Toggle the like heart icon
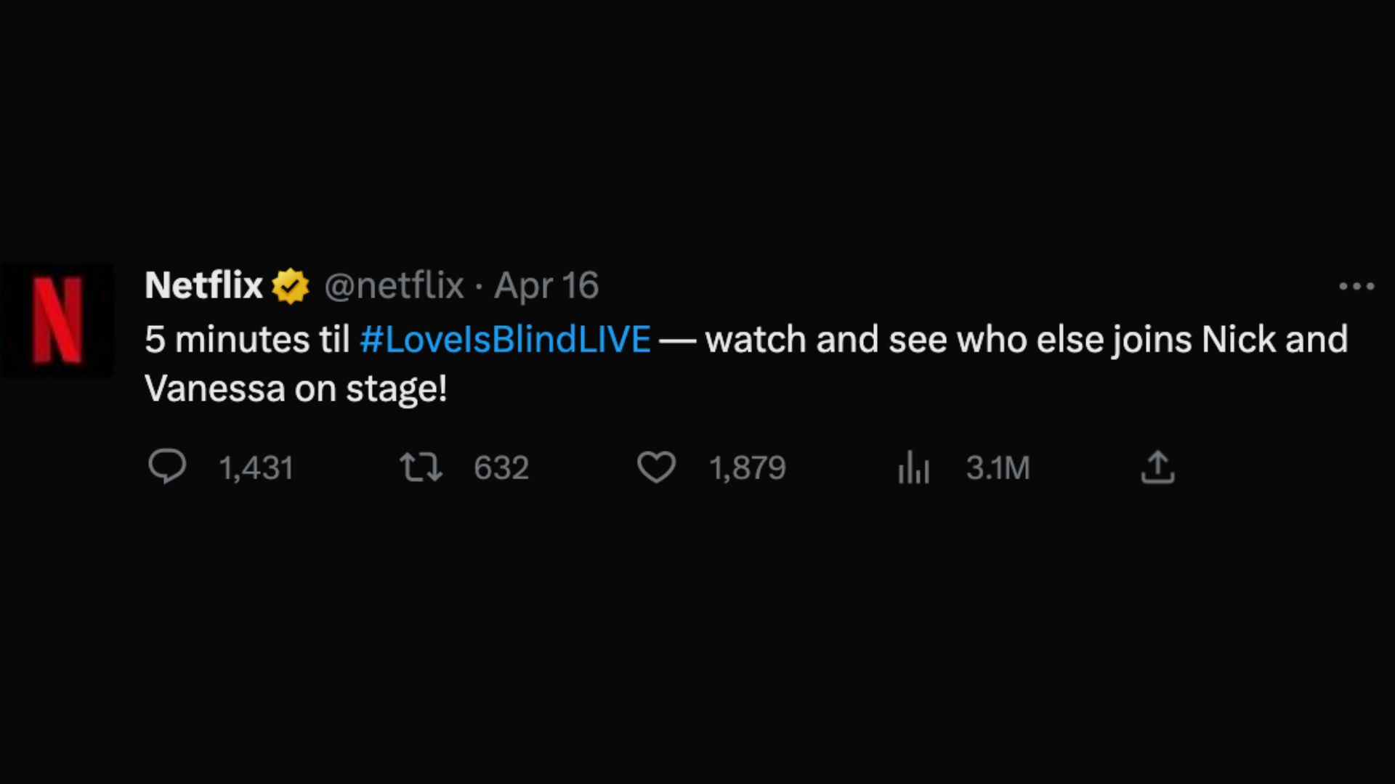 pos(656,467)
